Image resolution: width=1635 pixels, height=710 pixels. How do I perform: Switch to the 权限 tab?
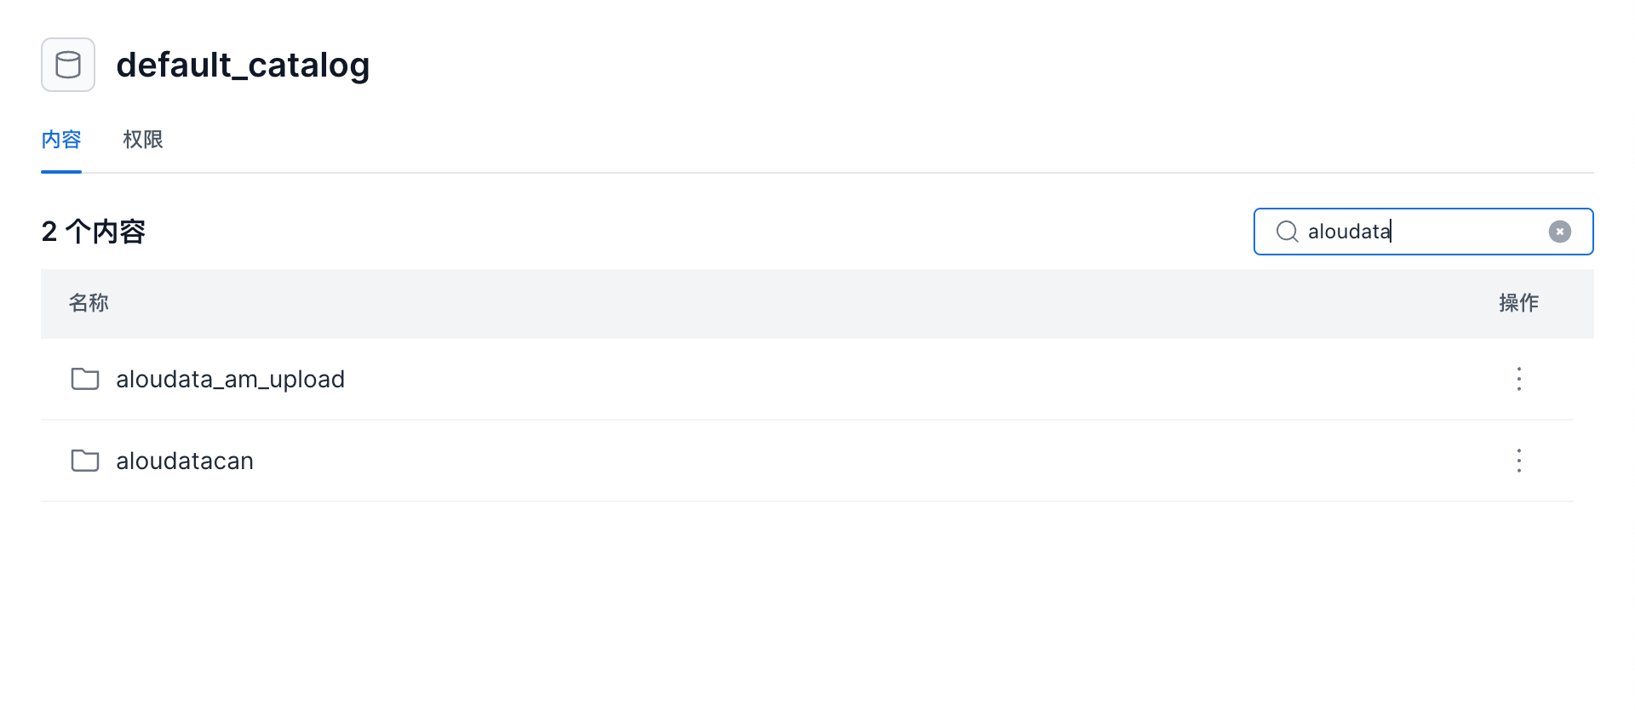click(143, 140)
